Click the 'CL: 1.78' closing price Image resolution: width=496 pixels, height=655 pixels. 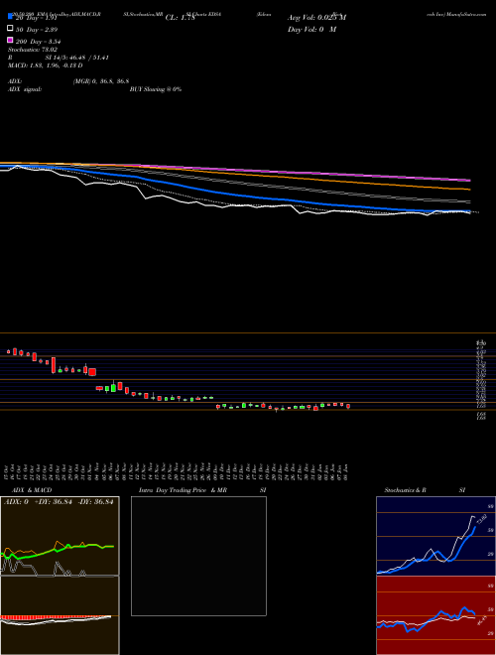pyautogui.click(x=181, y=18)
